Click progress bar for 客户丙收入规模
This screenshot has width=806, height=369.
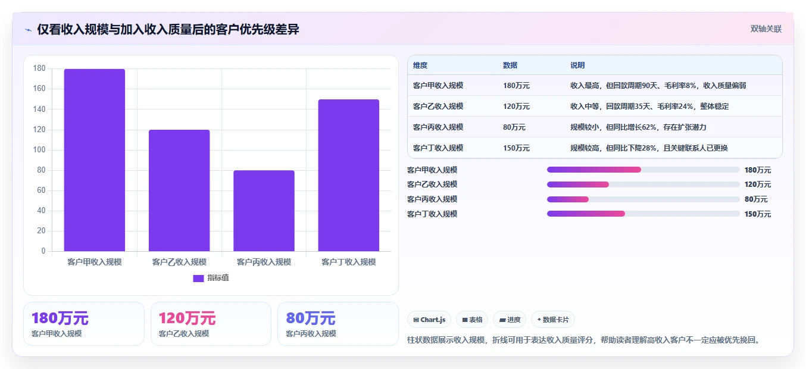643,199
